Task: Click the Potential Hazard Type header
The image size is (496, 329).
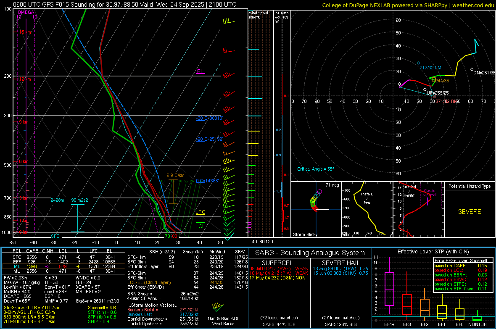Action: (470, 186)
